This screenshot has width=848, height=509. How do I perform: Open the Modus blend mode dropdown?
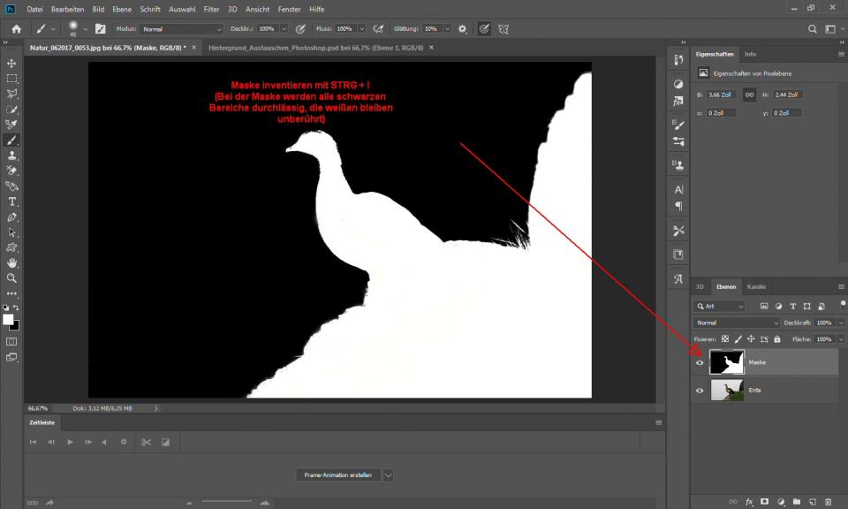pyautogui.click(x=182, y=29)
